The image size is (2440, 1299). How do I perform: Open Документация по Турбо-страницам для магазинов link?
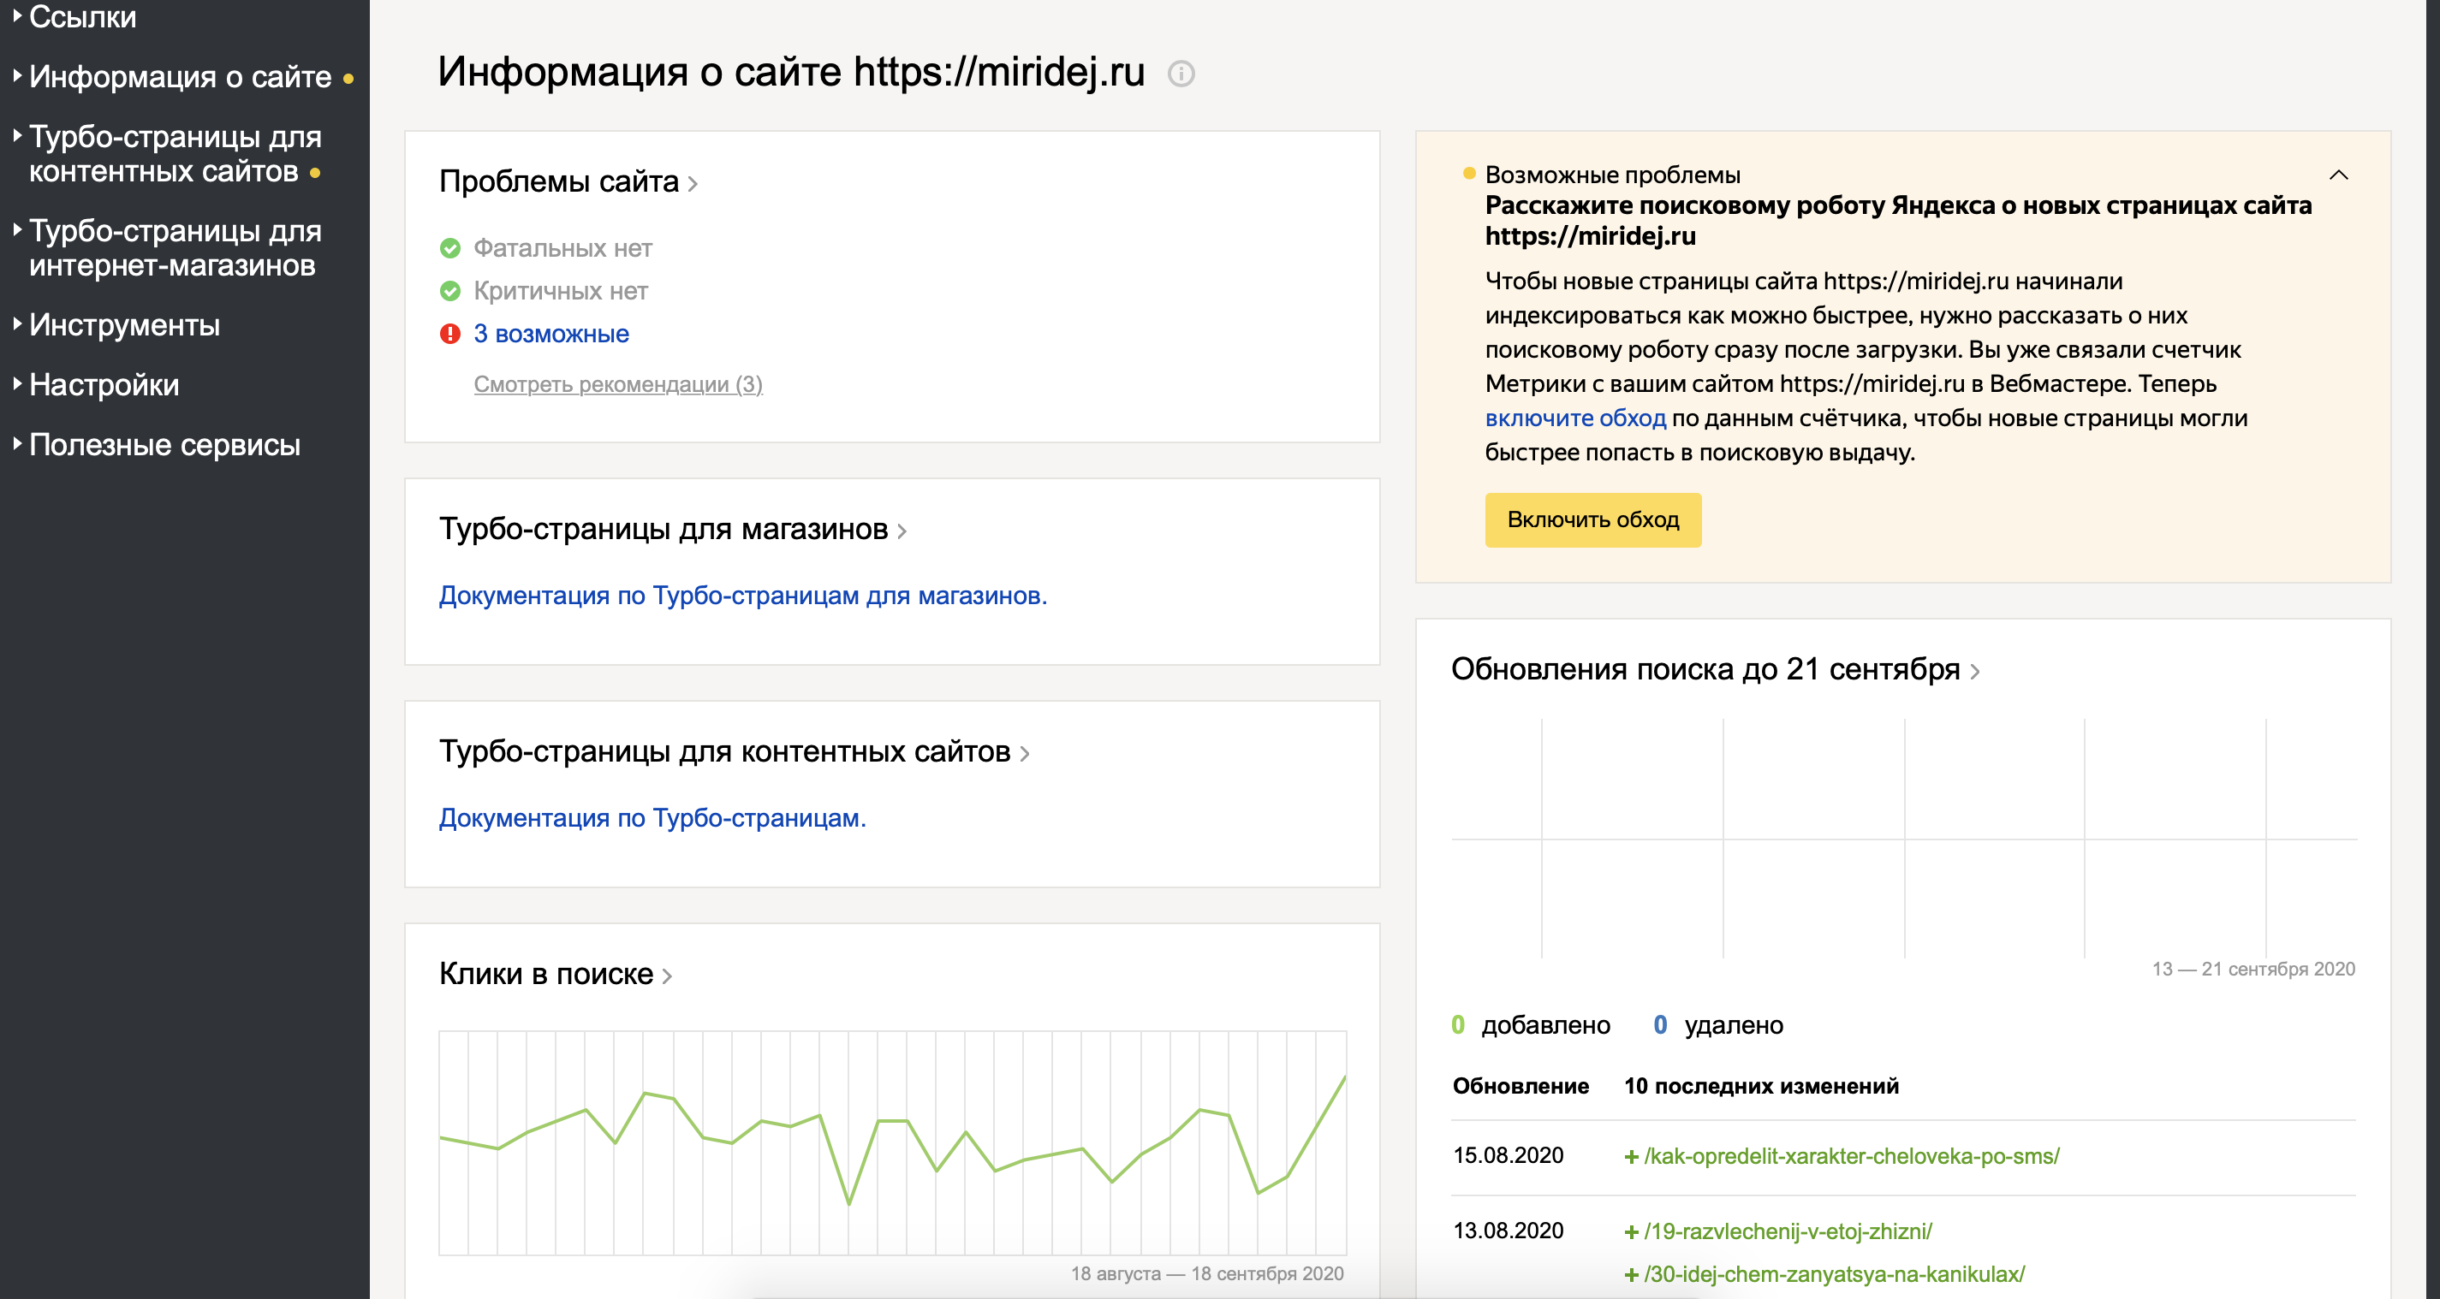tap(741, 596)
